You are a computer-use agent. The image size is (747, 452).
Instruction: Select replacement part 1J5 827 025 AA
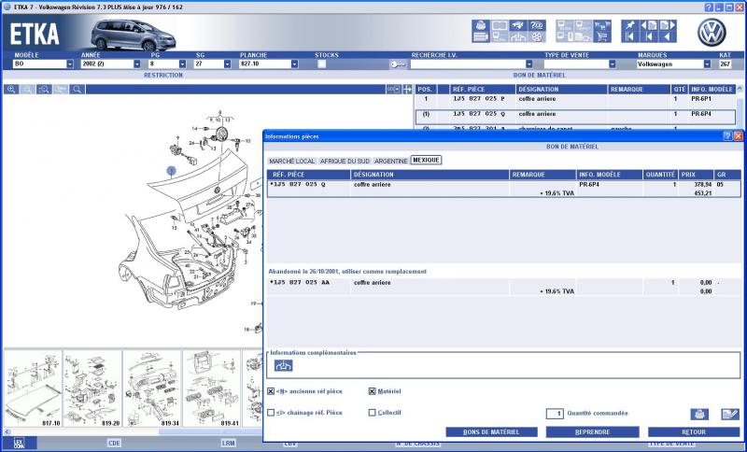503,287
